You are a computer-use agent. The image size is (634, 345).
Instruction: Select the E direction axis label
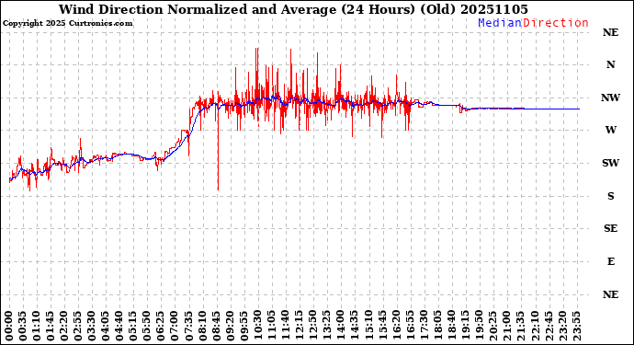[611, 261]
